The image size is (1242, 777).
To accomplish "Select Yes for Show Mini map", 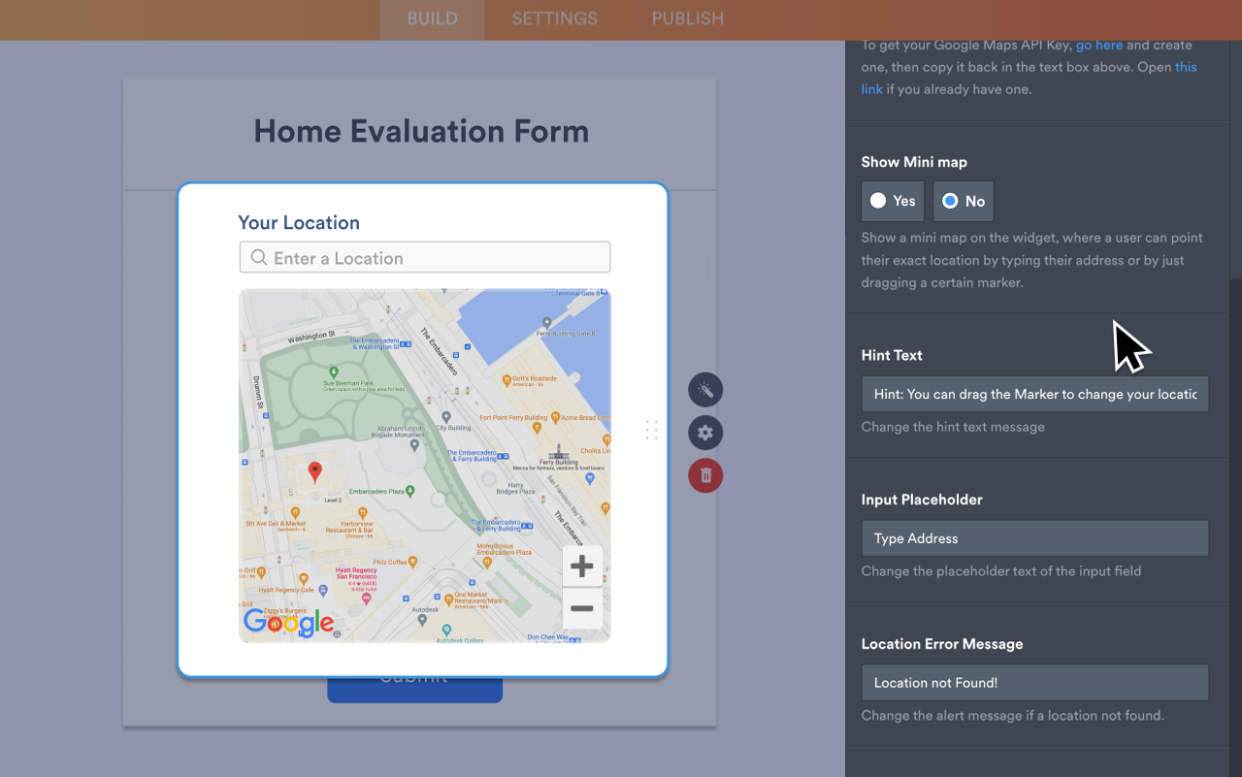I will [x=892, y=201].
